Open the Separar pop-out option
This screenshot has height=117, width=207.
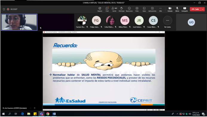pos(100,9)
